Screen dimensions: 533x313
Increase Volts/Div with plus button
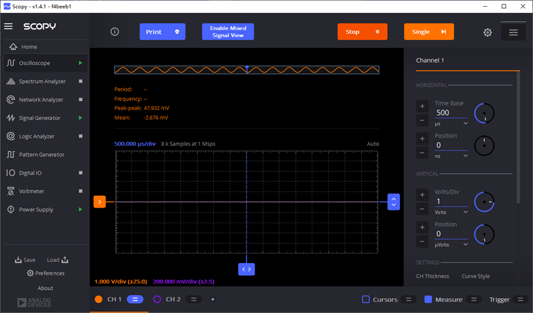(x=422, y=195)
